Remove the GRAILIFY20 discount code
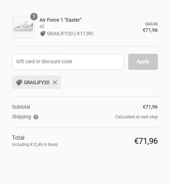The height and width of the screenshot is (184, 170). click(55, 82)
